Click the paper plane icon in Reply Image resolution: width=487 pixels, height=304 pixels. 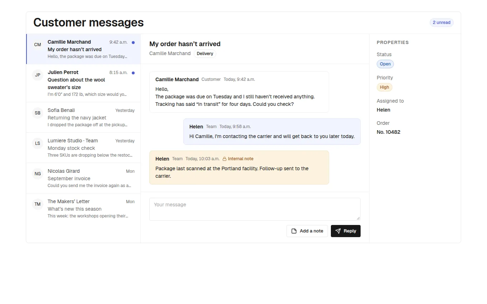pos(338,231)
